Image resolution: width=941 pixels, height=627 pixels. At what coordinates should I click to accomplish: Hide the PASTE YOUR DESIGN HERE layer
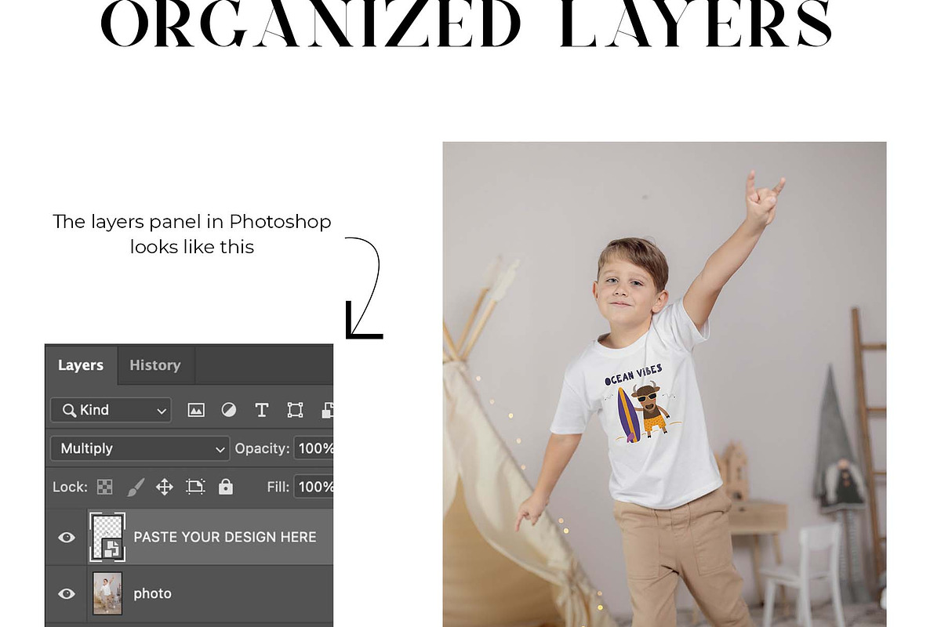coord(67,537)
